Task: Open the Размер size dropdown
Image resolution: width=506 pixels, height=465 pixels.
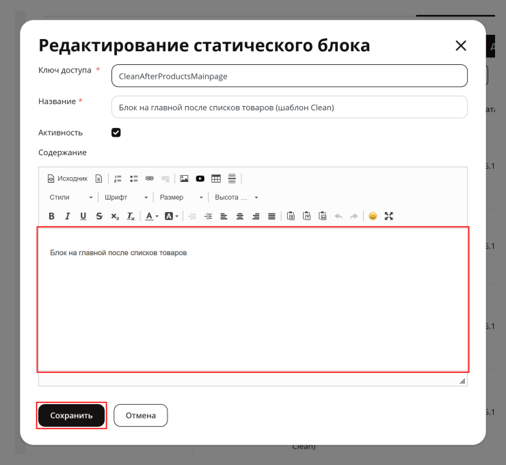Action: 181,197
